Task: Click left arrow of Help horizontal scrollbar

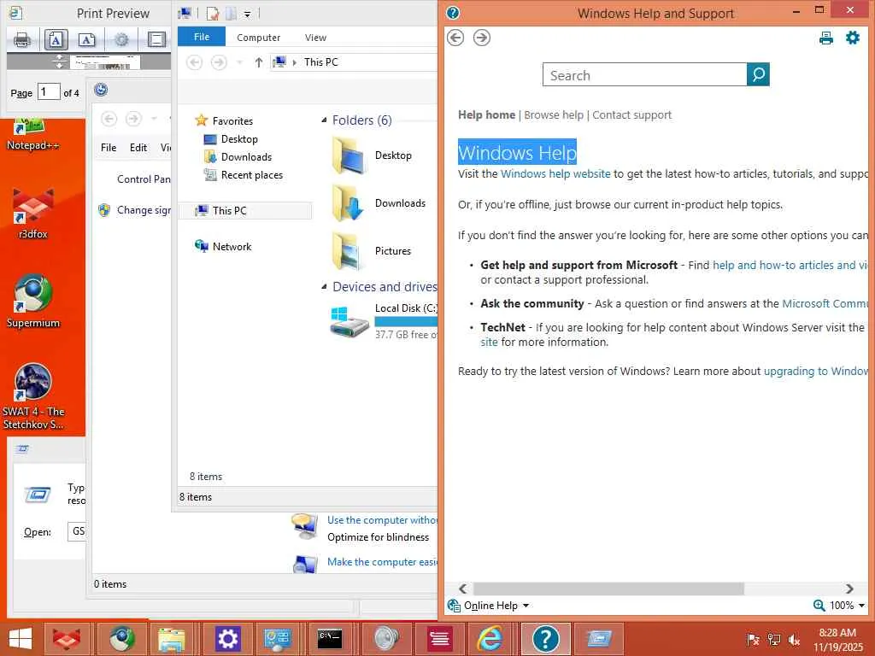Action: [462, 589]
